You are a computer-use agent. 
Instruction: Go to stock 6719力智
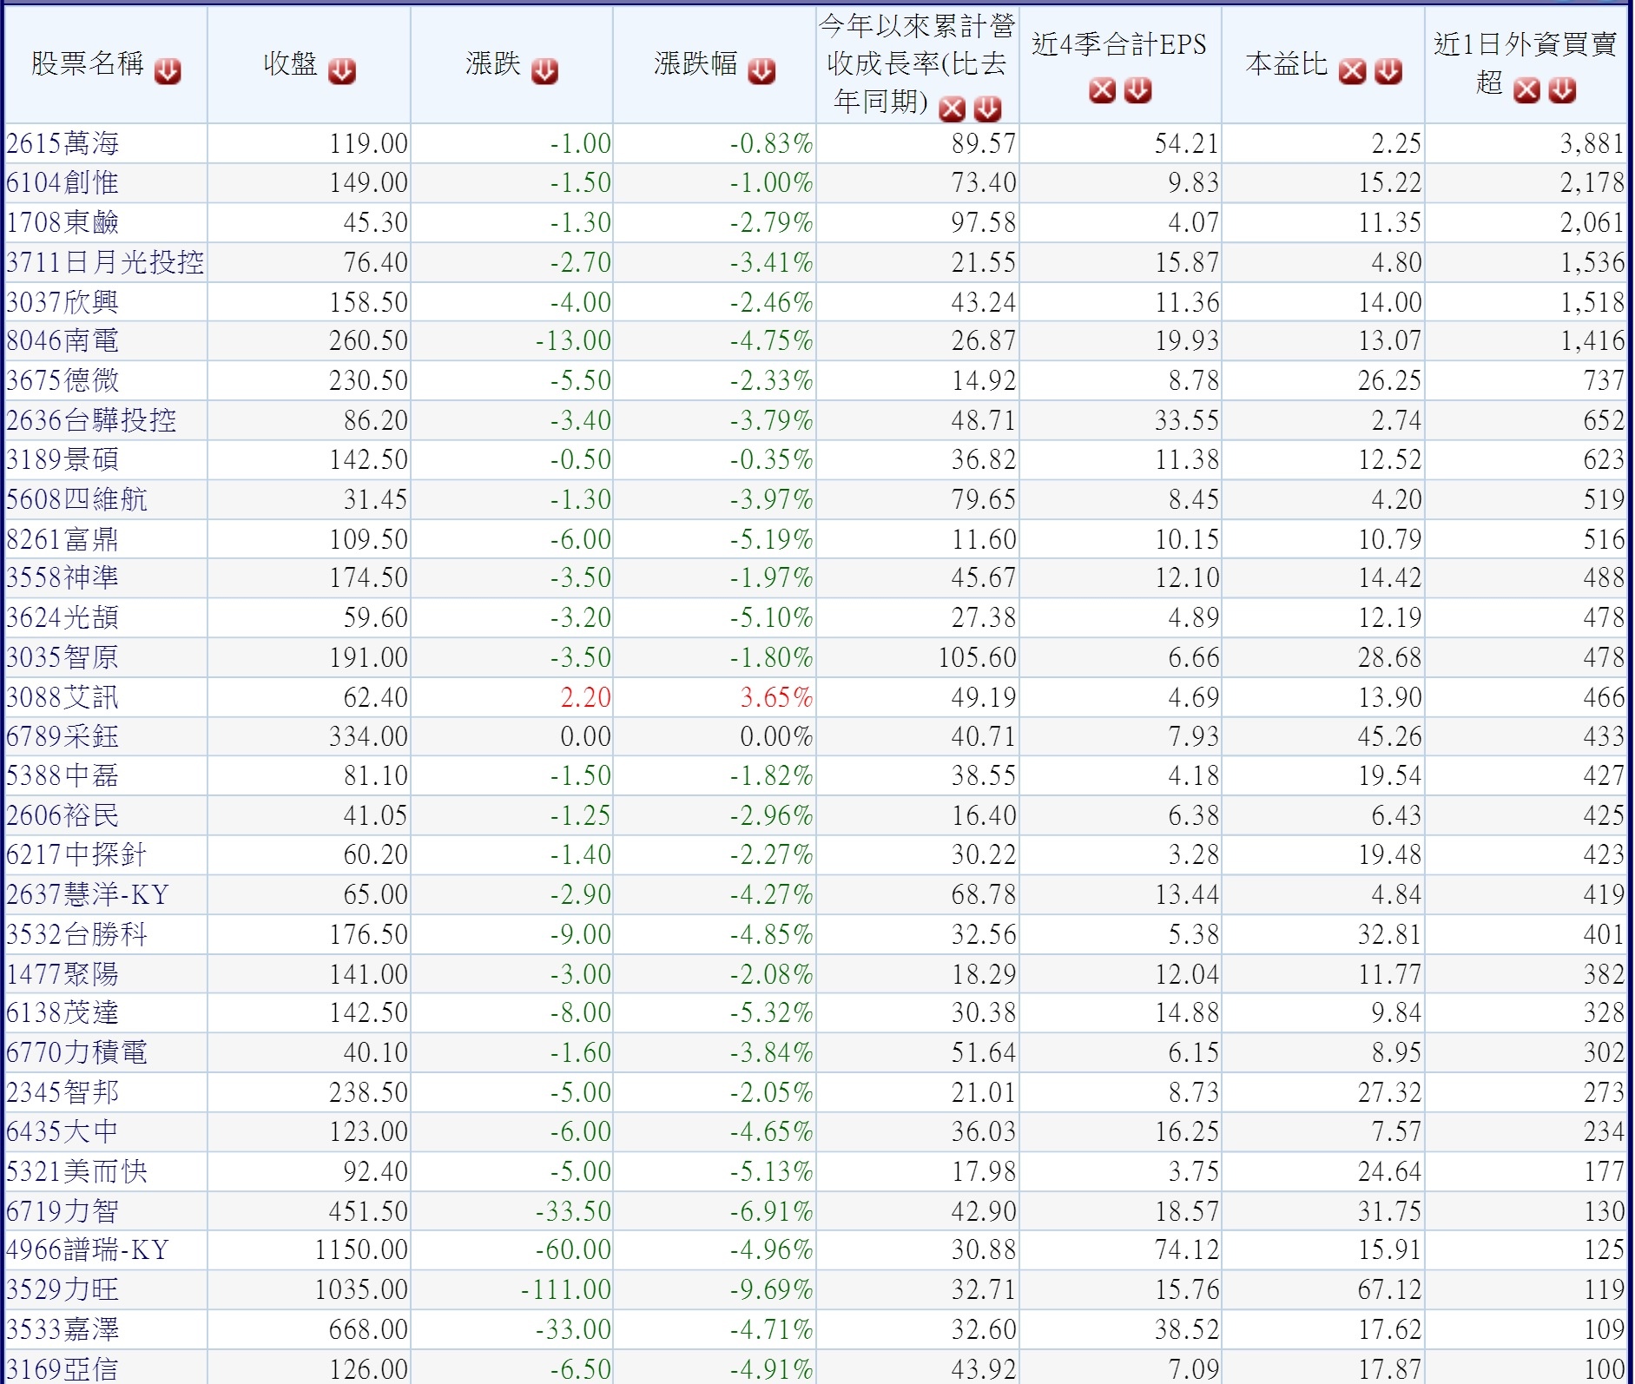point(63,1211)
